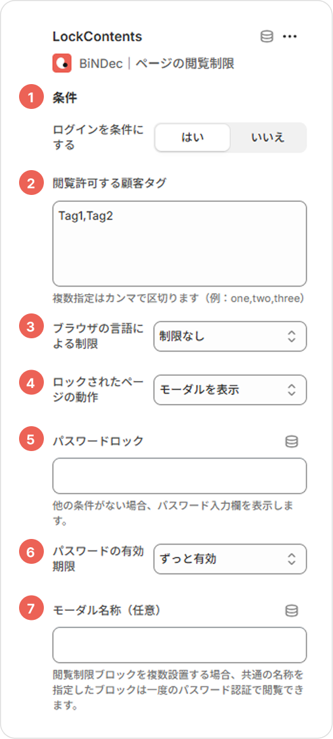Click the BiNDec app logo icon
Image resolution: width=333 pixels, height=739 pixels.
tap(62, 63)
